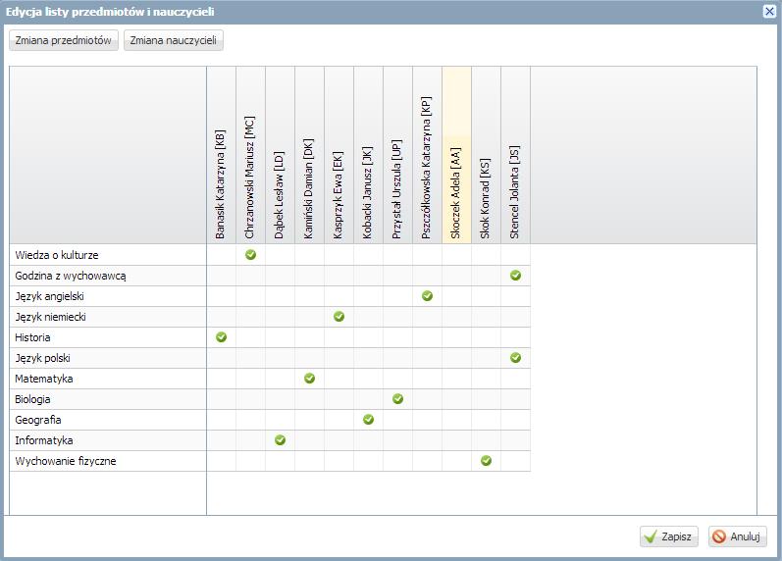Image resolution: width=782 pixels, height=561 pixels.
Task: Uncheck Geografia for Kobacki Janusz
Action: pyautogui.click(x=369, y=420)
